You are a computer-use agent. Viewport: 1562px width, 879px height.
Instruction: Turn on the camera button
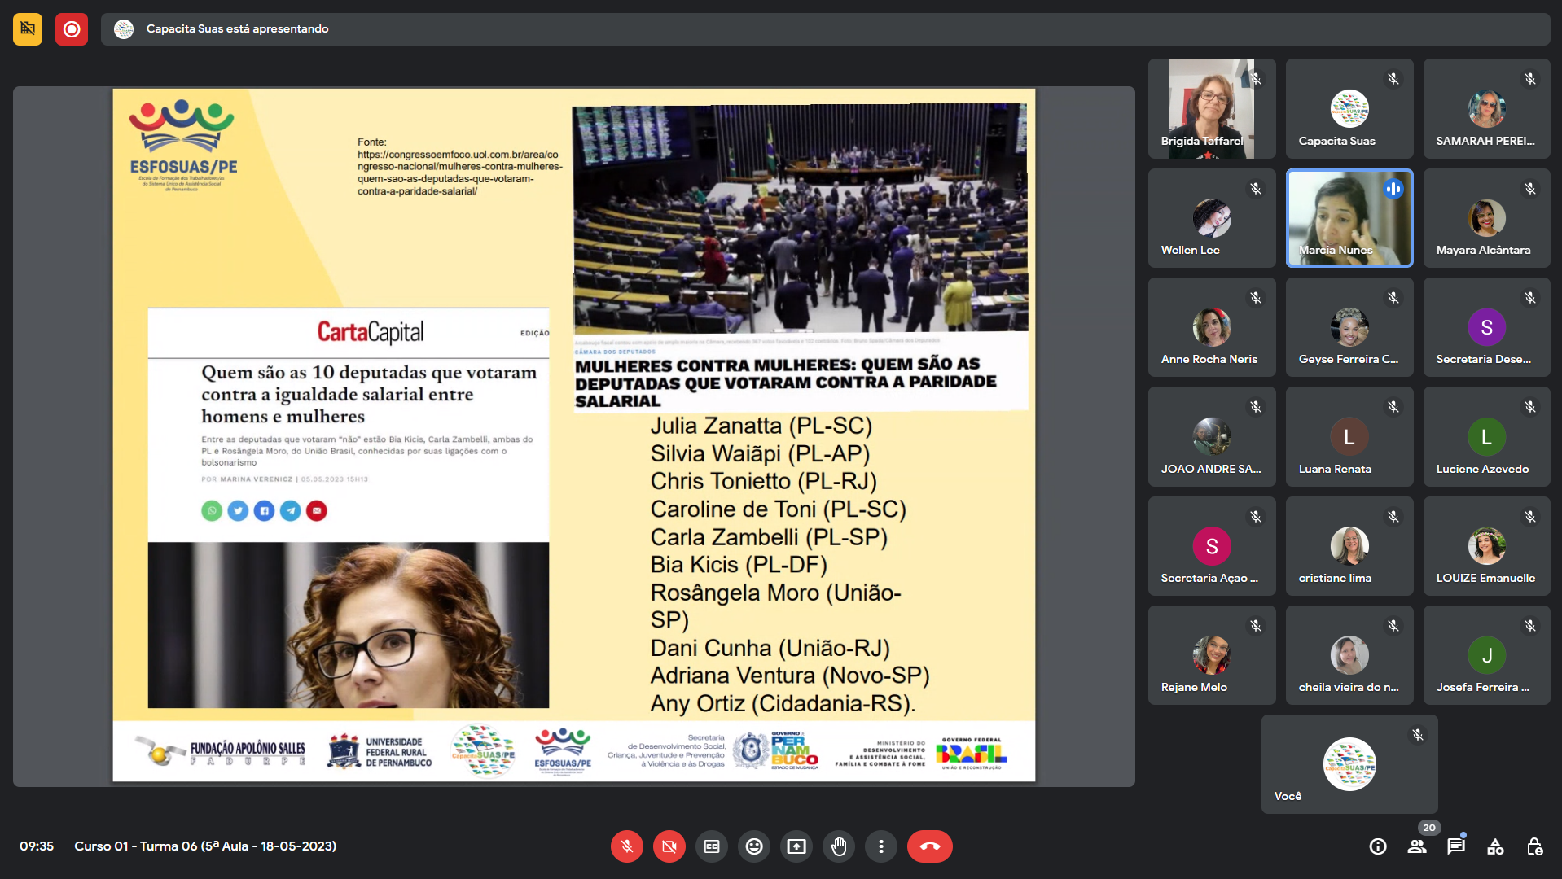[x=669, y=846]
